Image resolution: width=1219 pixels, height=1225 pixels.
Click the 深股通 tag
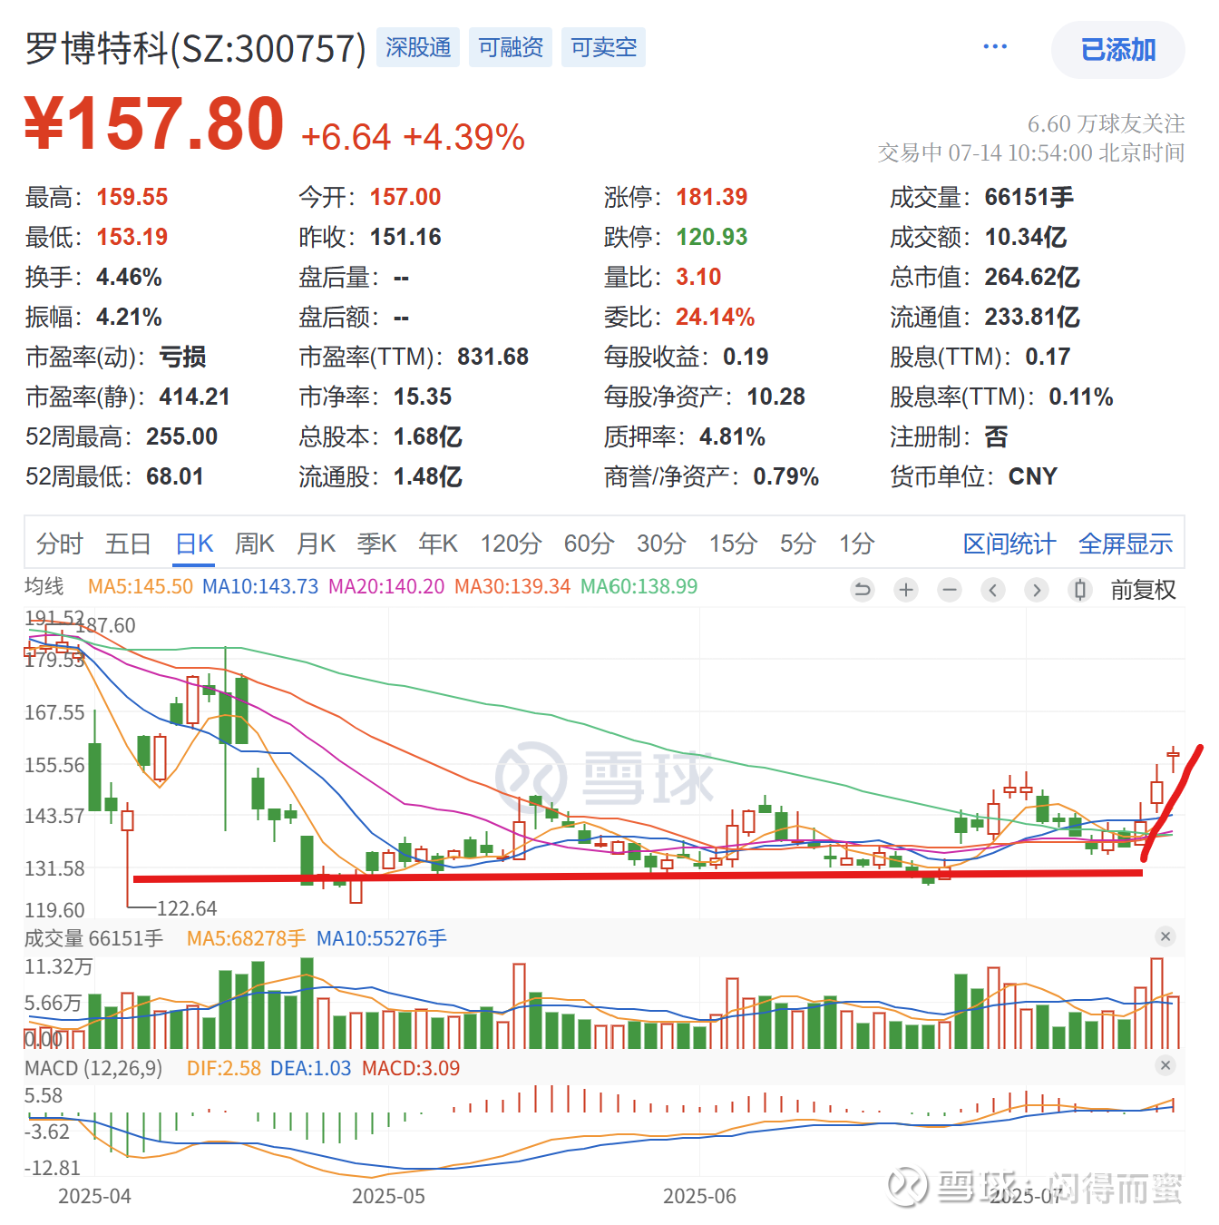pyautogui.click(x=418, y=47)
